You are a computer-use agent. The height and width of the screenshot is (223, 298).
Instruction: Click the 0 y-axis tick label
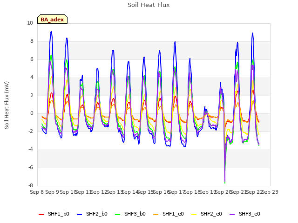point(32,113)
